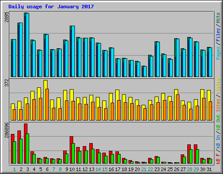This screenshot has height=174, width=223.
Task: Select day label 27 on the axis
Action: click(x=183, y=169)
